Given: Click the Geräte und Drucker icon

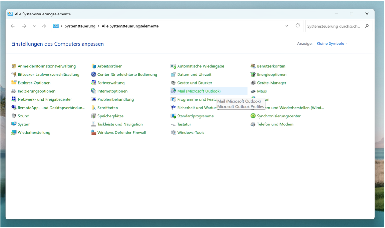Looking at the screenshot, I should pos(173,83).
